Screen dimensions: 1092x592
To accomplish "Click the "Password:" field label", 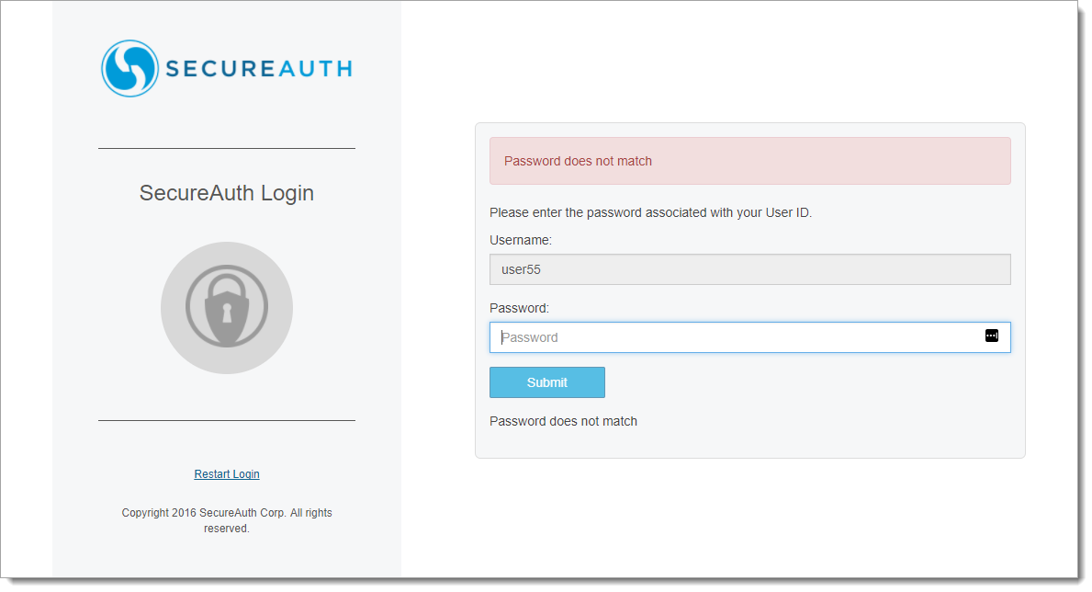I will 519,308.
